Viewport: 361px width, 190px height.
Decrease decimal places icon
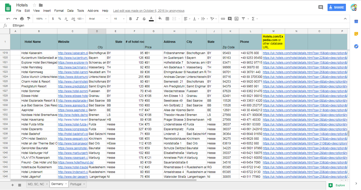tap(66, 19)
